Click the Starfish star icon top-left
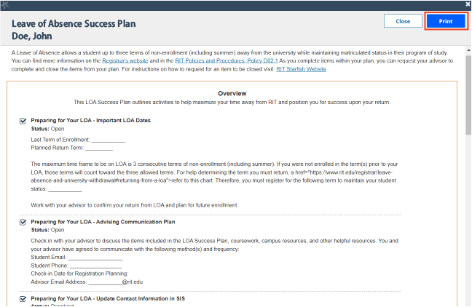The height and width of the screenshot is (307, 472). [5, 4]
